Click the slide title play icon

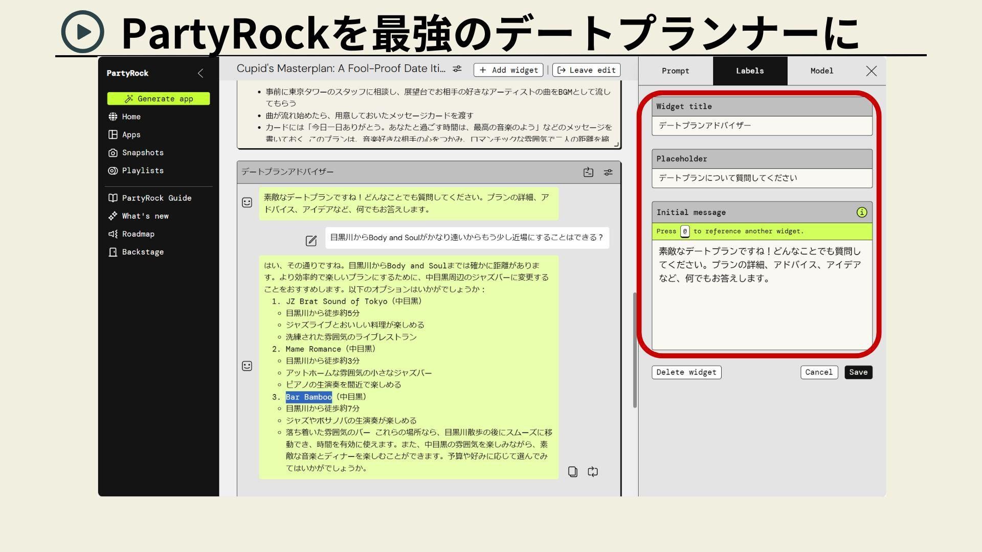(x=82, y=32)
